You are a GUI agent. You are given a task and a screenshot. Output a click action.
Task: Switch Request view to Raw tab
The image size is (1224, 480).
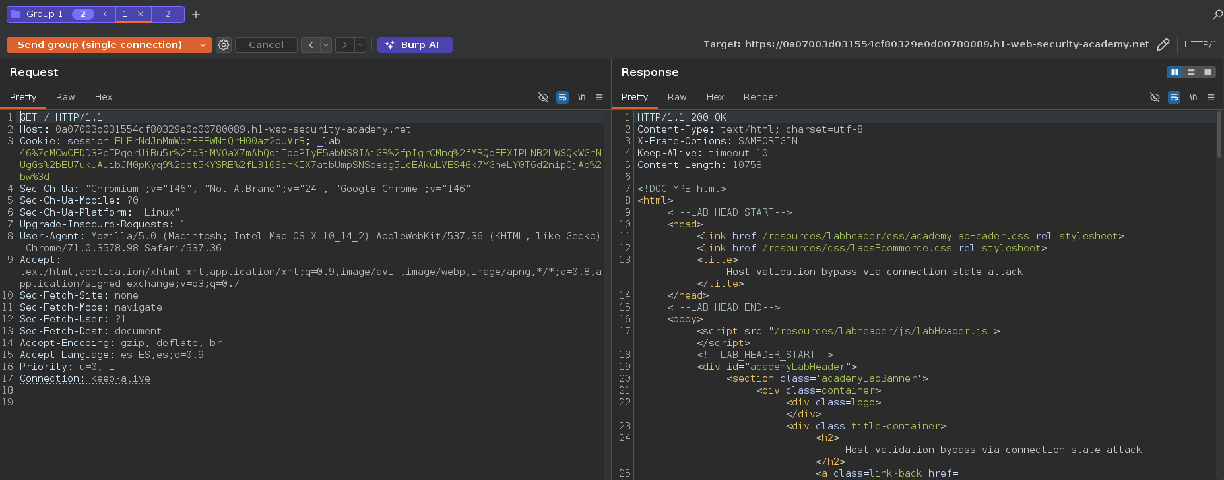(65, 97)
